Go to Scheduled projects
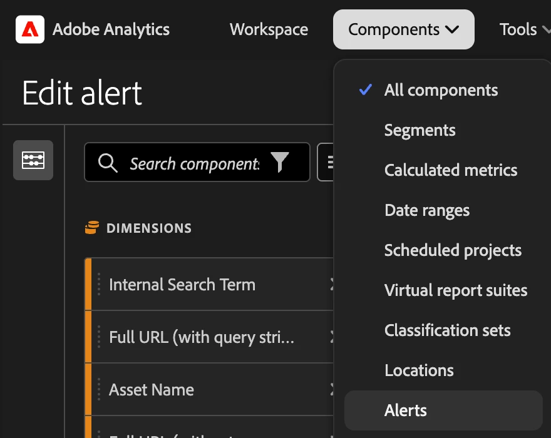Viewport: 551px width, 438px height. (453, 250)
